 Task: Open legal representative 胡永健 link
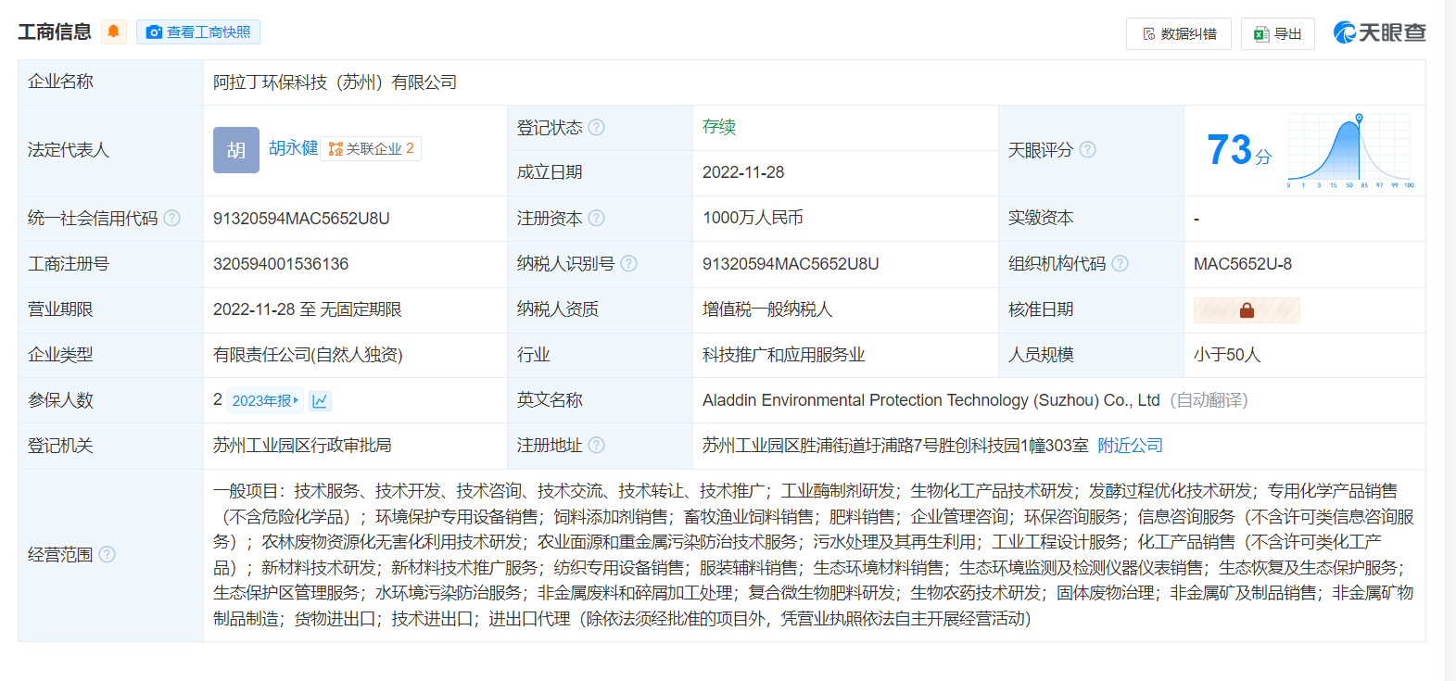coord(294,148)
